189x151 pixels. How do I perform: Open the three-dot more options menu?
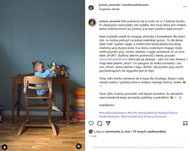coord(185,7)
